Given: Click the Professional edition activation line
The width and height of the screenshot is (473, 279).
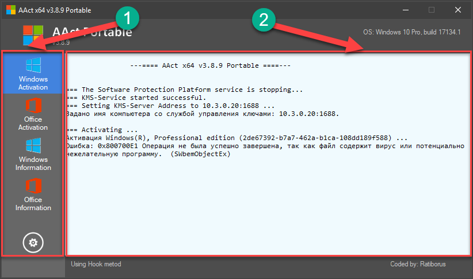Looking at the screenshot, I should [x=237, y=138].
